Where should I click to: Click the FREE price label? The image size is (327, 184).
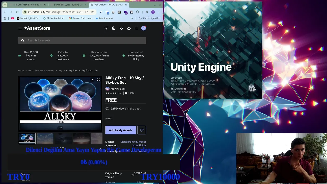[x=111, y=100]
